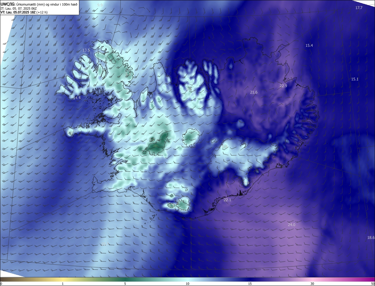Click the 13.5 value label near the Westfjords
The height and width of the screenshot is (286, 375).
pos(86,50)
